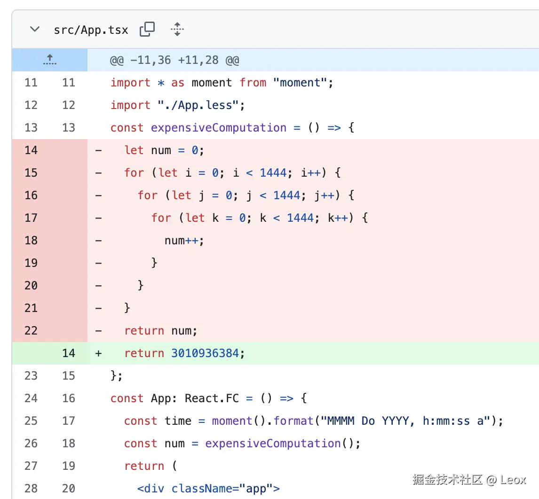Select hunk header text @@ -11,36 +11,28 @@
Screen dimensions: 539x499
click(174, 60)
